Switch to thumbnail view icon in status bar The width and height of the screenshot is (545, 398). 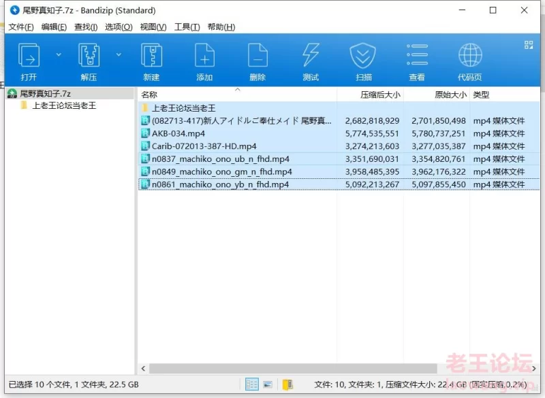[x=268, y=384]
